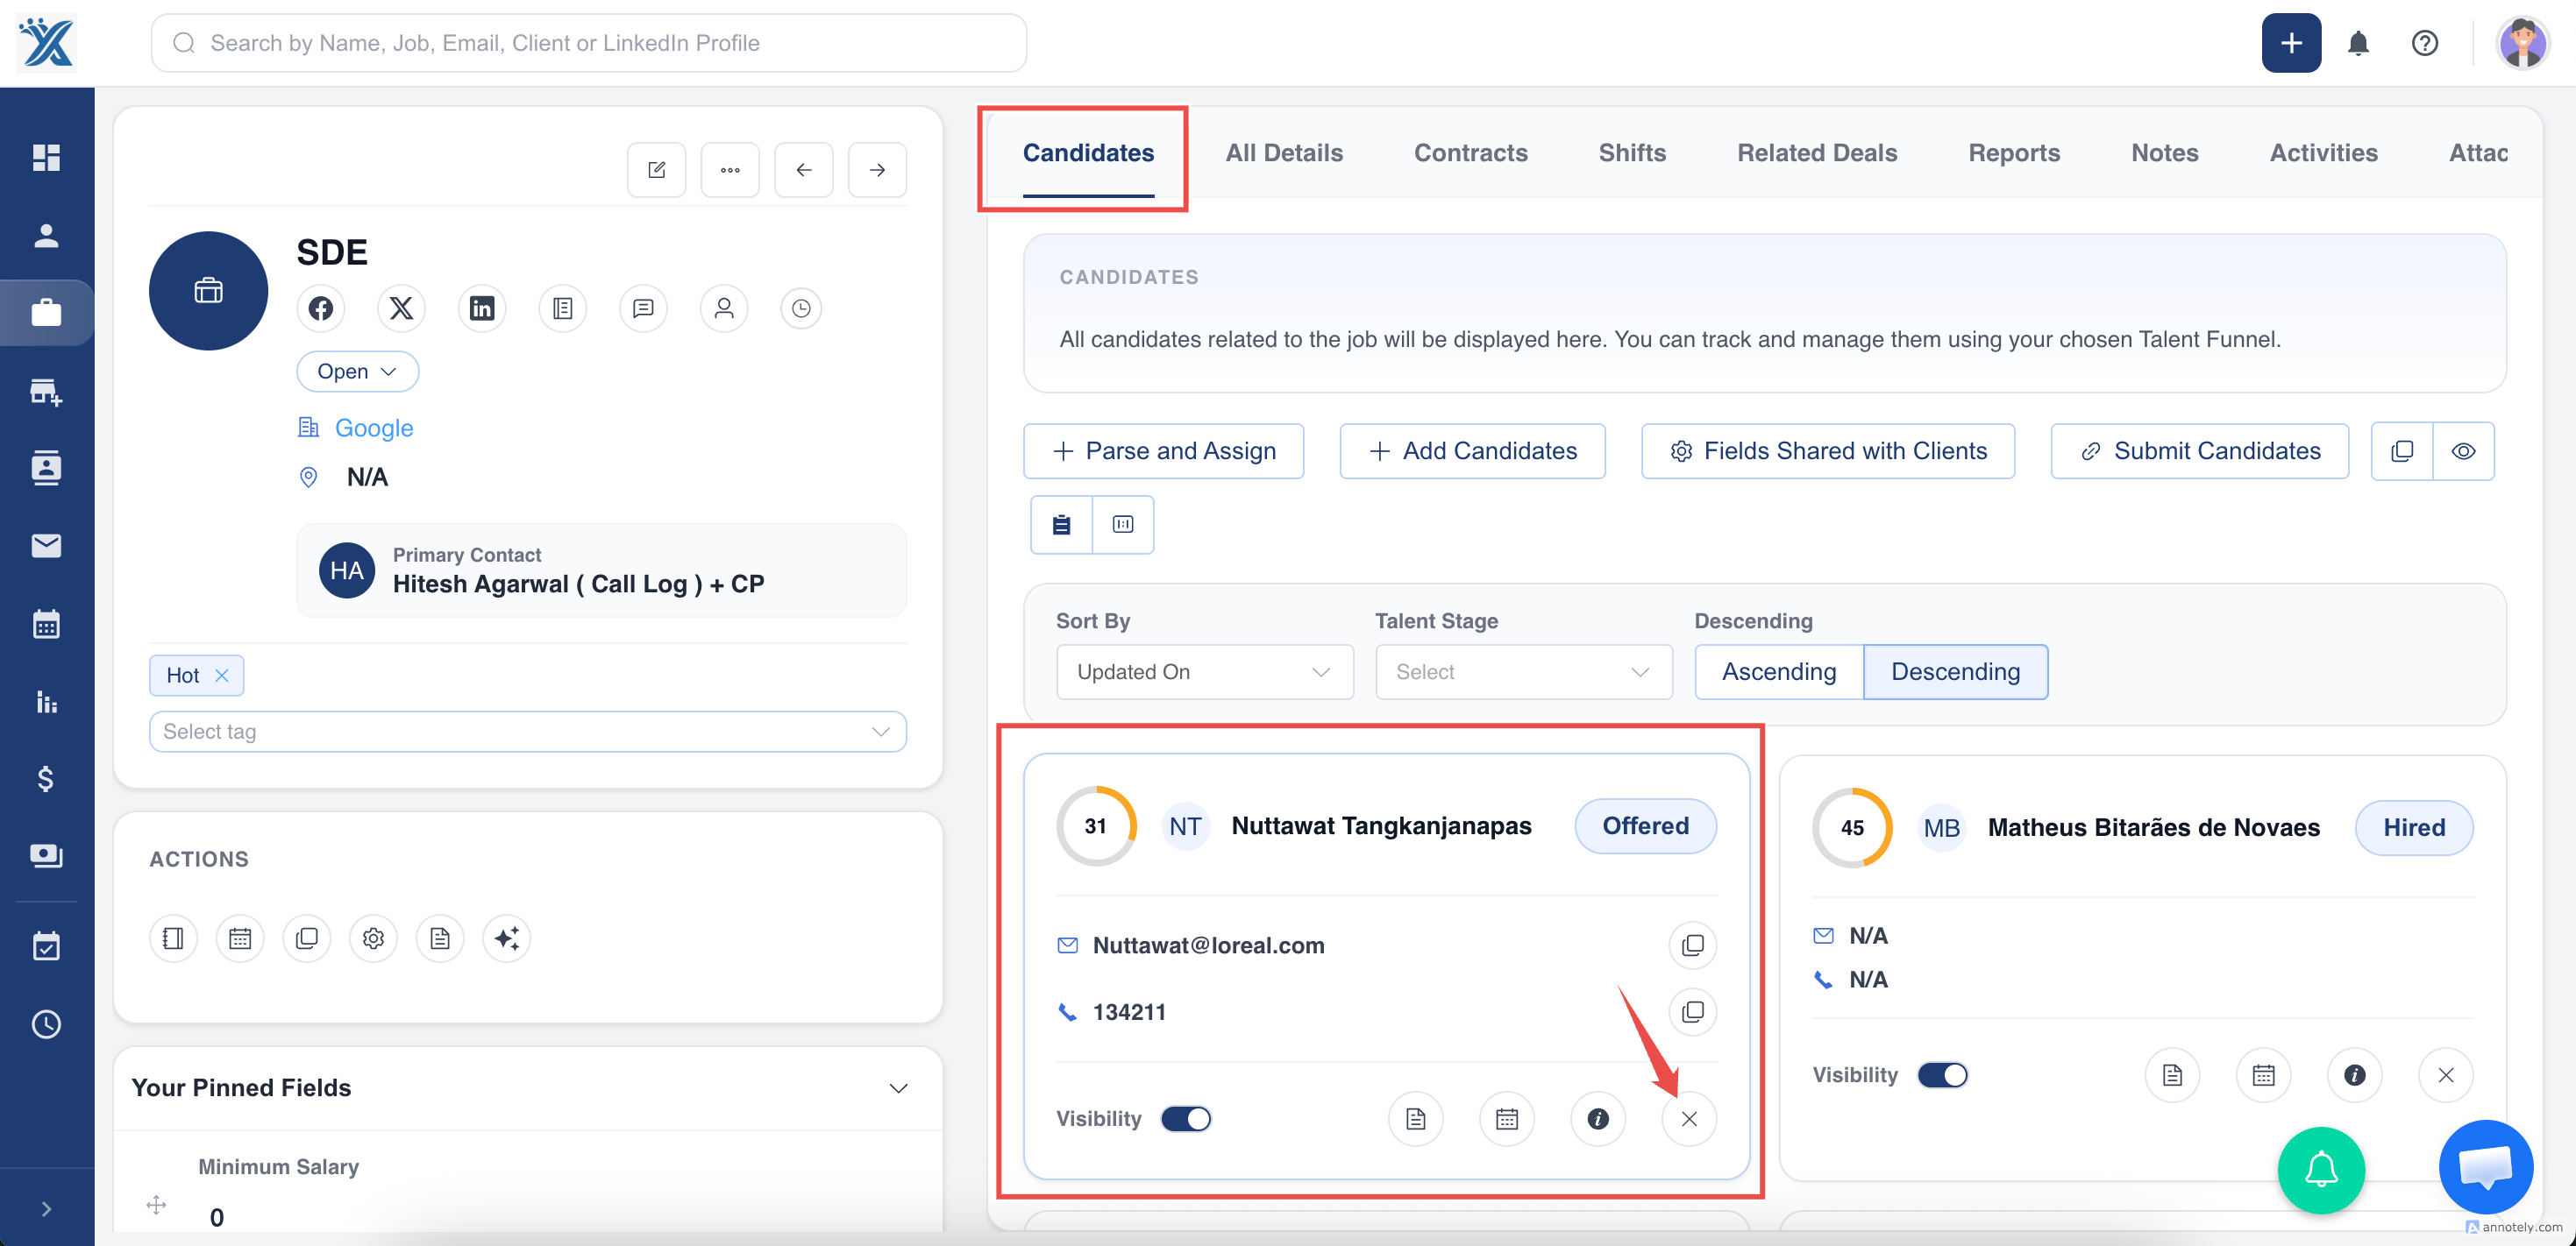This screenshot has height=1246, width=2576.
Task: Open info icon on Matheus card
Action: [2354, 1075]
